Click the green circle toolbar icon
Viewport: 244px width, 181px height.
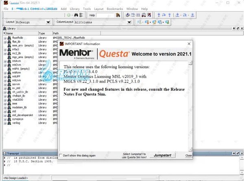69,15
